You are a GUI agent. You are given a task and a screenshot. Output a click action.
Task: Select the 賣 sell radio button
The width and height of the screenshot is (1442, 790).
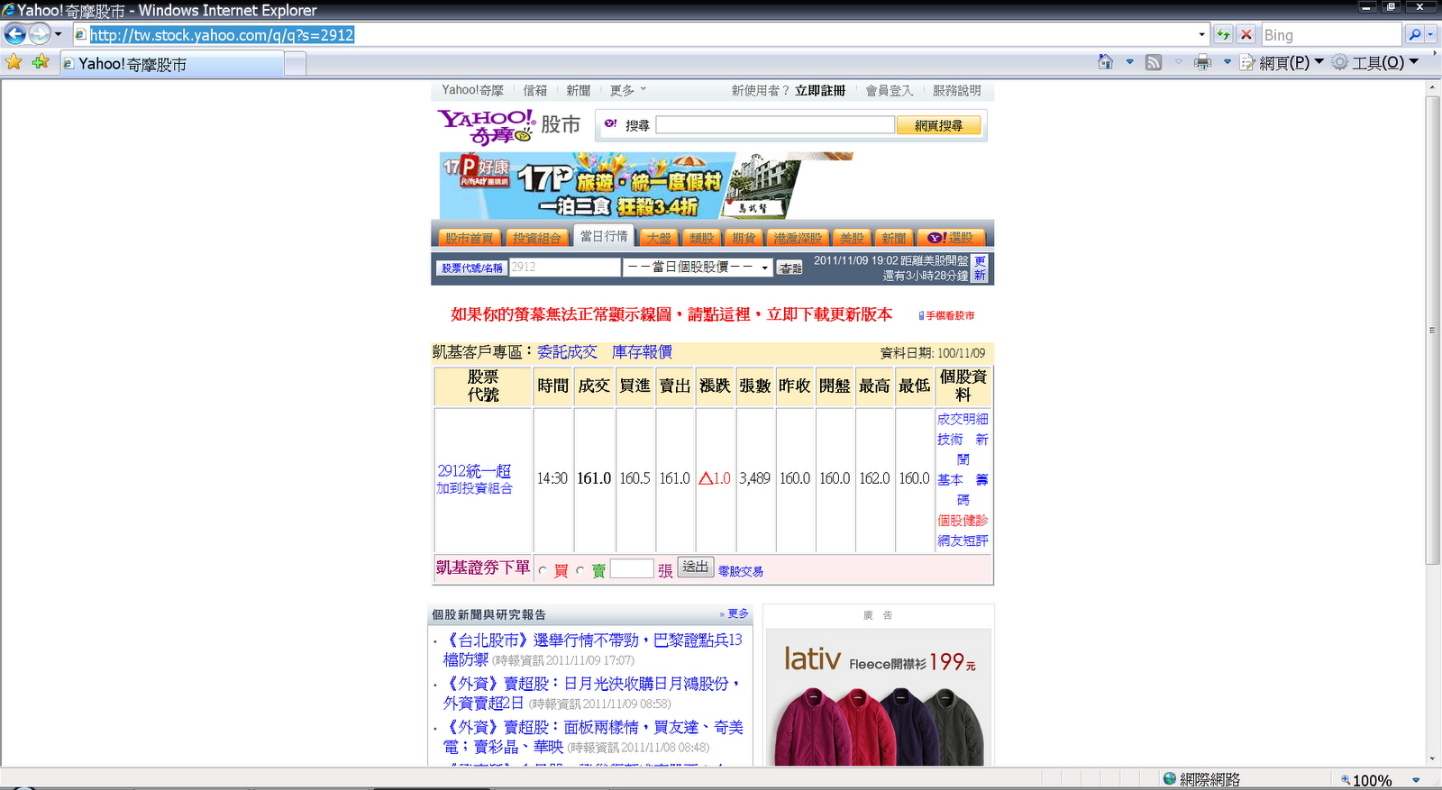(580, 570)
